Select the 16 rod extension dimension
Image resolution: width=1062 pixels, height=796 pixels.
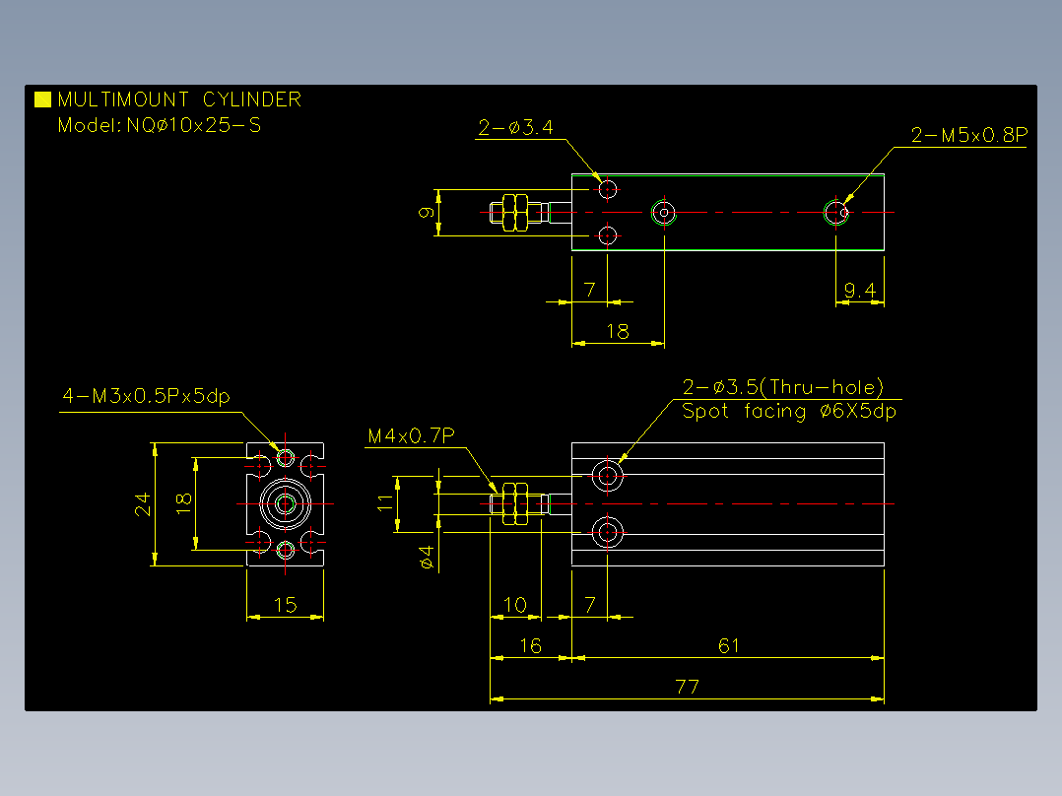[530, 645]
